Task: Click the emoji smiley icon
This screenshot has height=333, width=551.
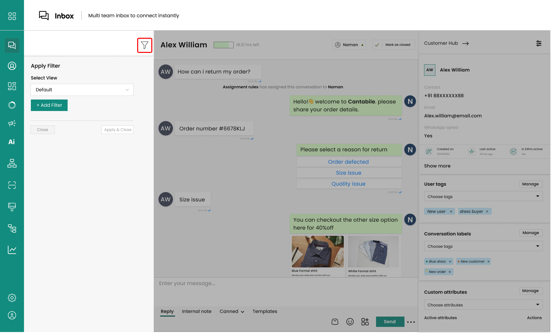Action: click(x=350, y=322)
